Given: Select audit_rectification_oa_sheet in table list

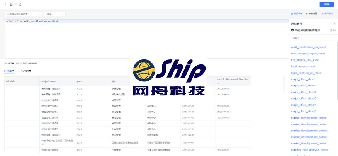Looking at the screenshot, I should [308, 47].
